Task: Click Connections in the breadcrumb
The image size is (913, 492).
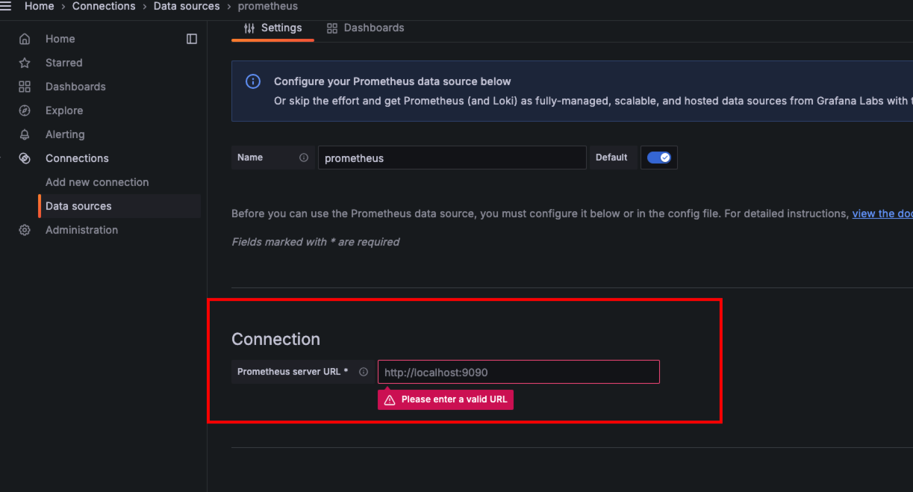Action: pyautogui.click(x=104, y=6)
